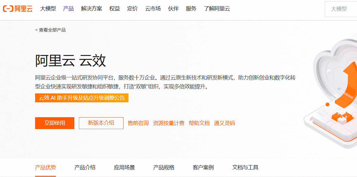Screen dimensions: 357x177
Task: Go back via 查看全部产品 link
Action: tap(50, 30)
